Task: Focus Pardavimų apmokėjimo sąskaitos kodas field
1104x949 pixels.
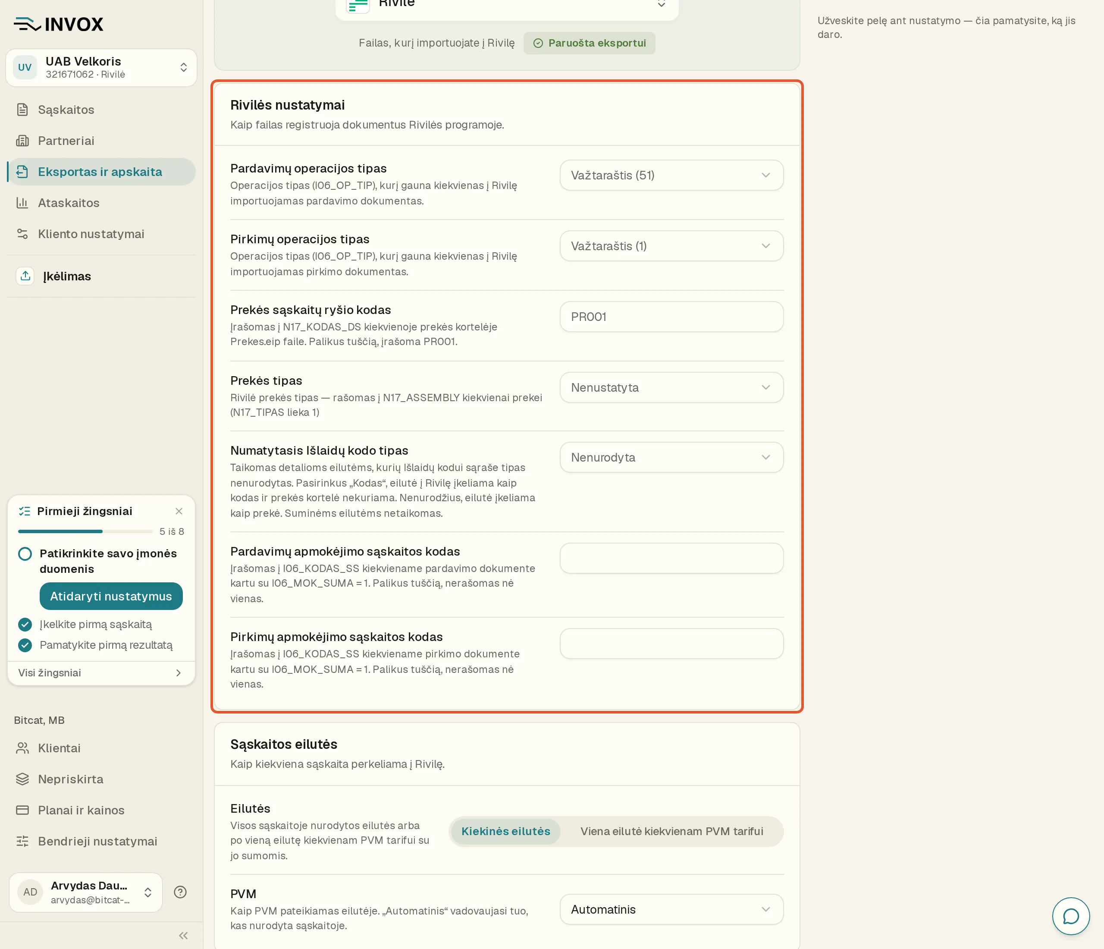Action: click(671, 558)
